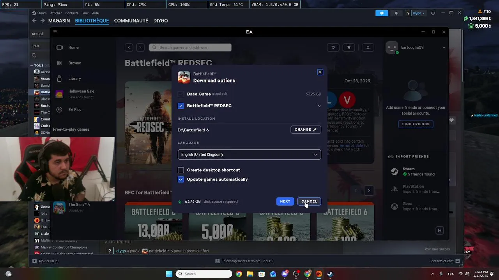Open Browse in EA sidebar
Image resolution: width=499 pixels, height=280 pixels.
pyautogui.click(x=74, y=63)
